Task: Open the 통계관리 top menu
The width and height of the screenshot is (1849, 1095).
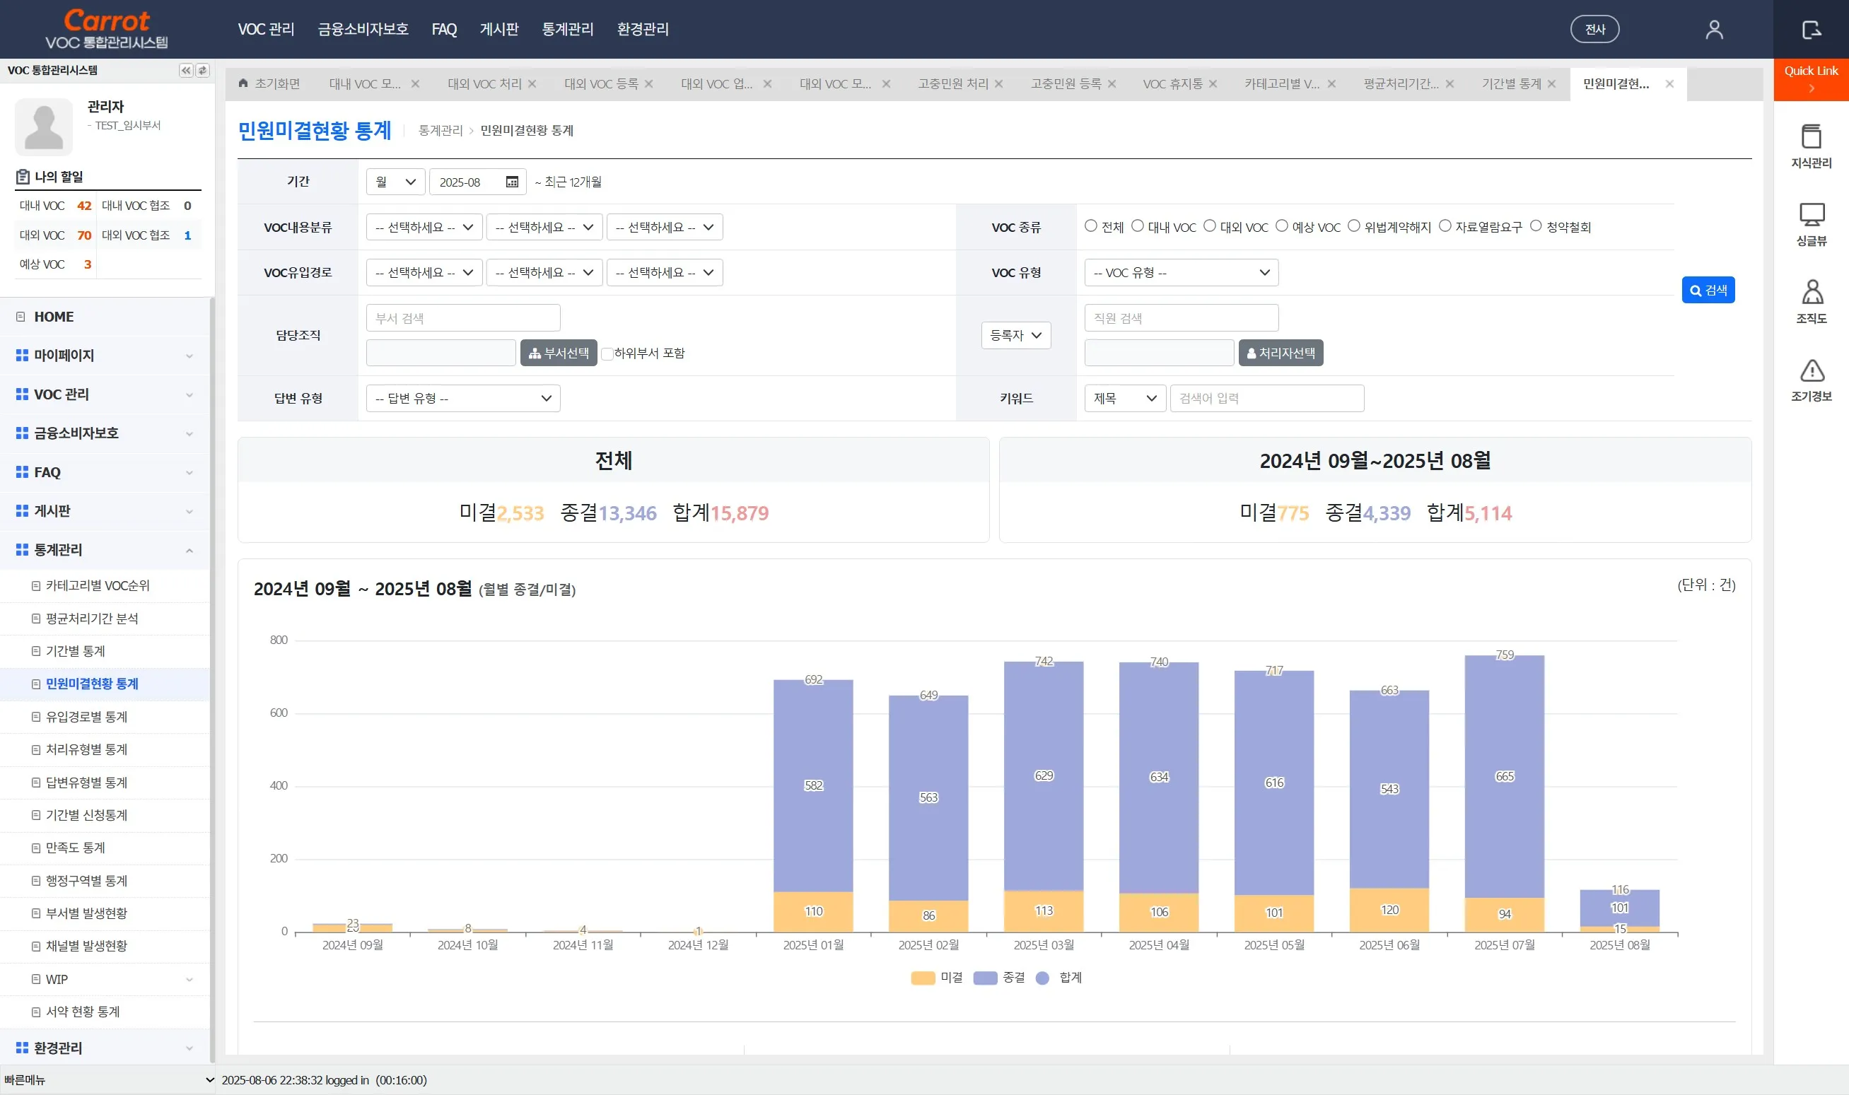Action: tap(567, 30)
